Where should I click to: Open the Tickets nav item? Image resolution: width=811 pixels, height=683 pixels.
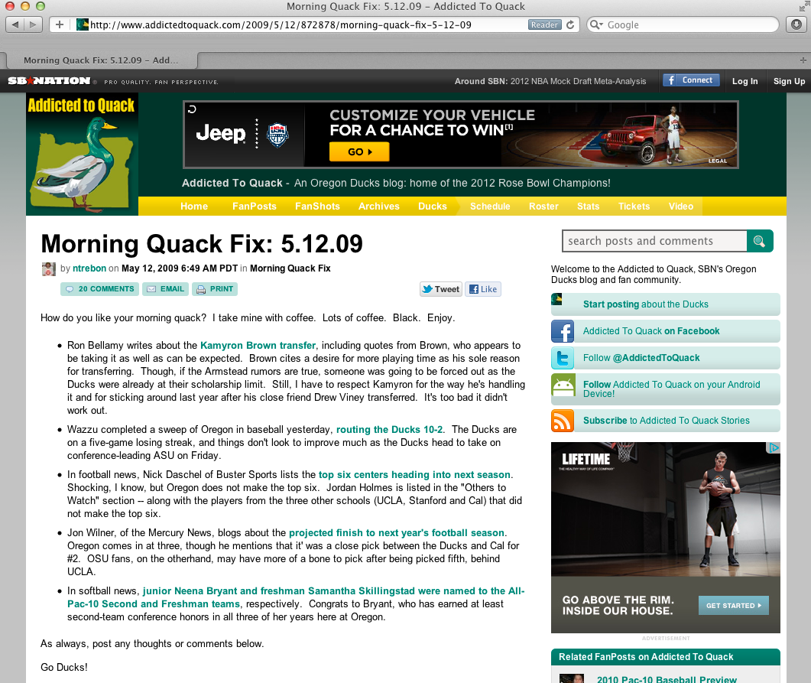coord(634,206)
